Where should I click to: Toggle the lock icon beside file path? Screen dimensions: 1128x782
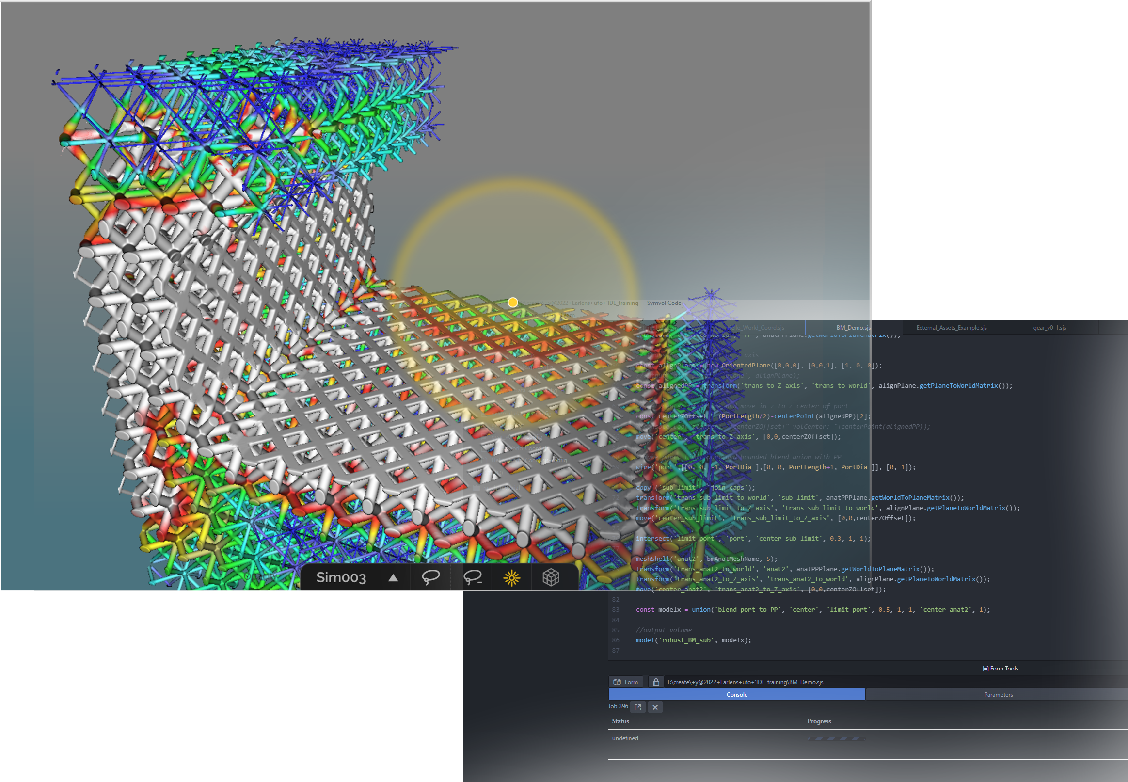click(x=656, y=682)
